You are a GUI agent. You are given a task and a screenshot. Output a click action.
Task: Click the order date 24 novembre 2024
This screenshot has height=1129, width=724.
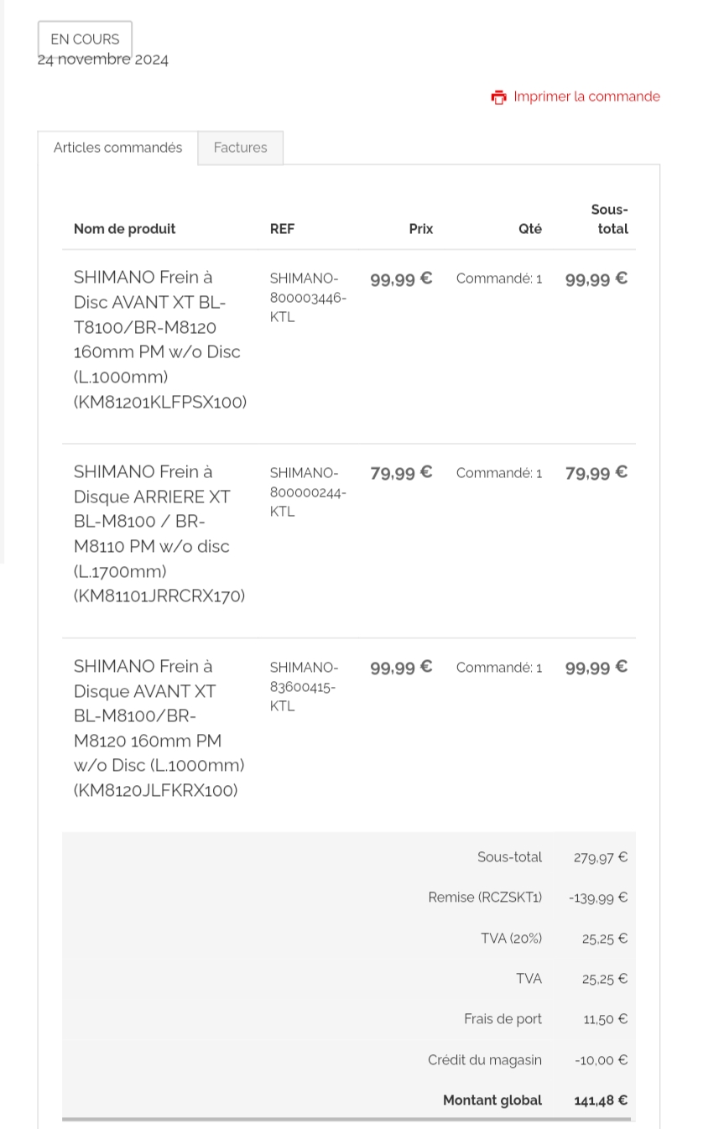(x=103, y=60)
